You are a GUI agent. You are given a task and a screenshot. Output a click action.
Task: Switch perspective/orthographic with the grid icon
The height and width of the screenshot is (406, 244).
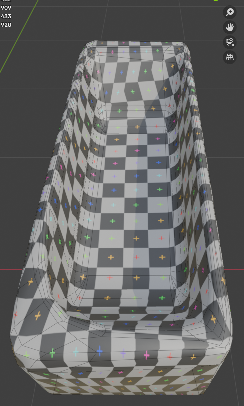point(230,57)
